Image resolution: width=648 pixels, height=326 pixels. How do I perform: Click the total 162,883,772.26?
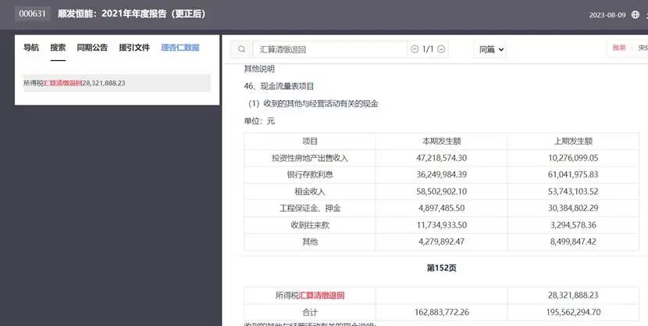[441, 313]
